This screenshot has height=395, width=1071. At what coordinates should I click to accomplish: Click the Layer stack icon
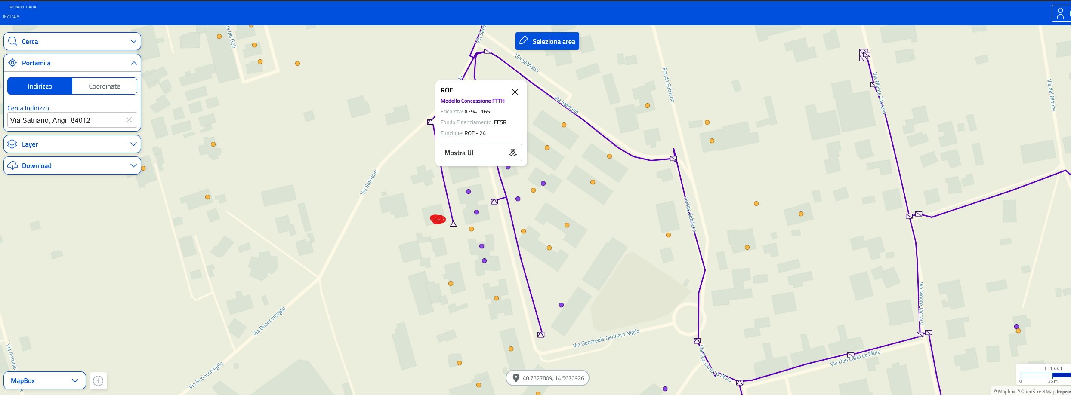[12, 144]
